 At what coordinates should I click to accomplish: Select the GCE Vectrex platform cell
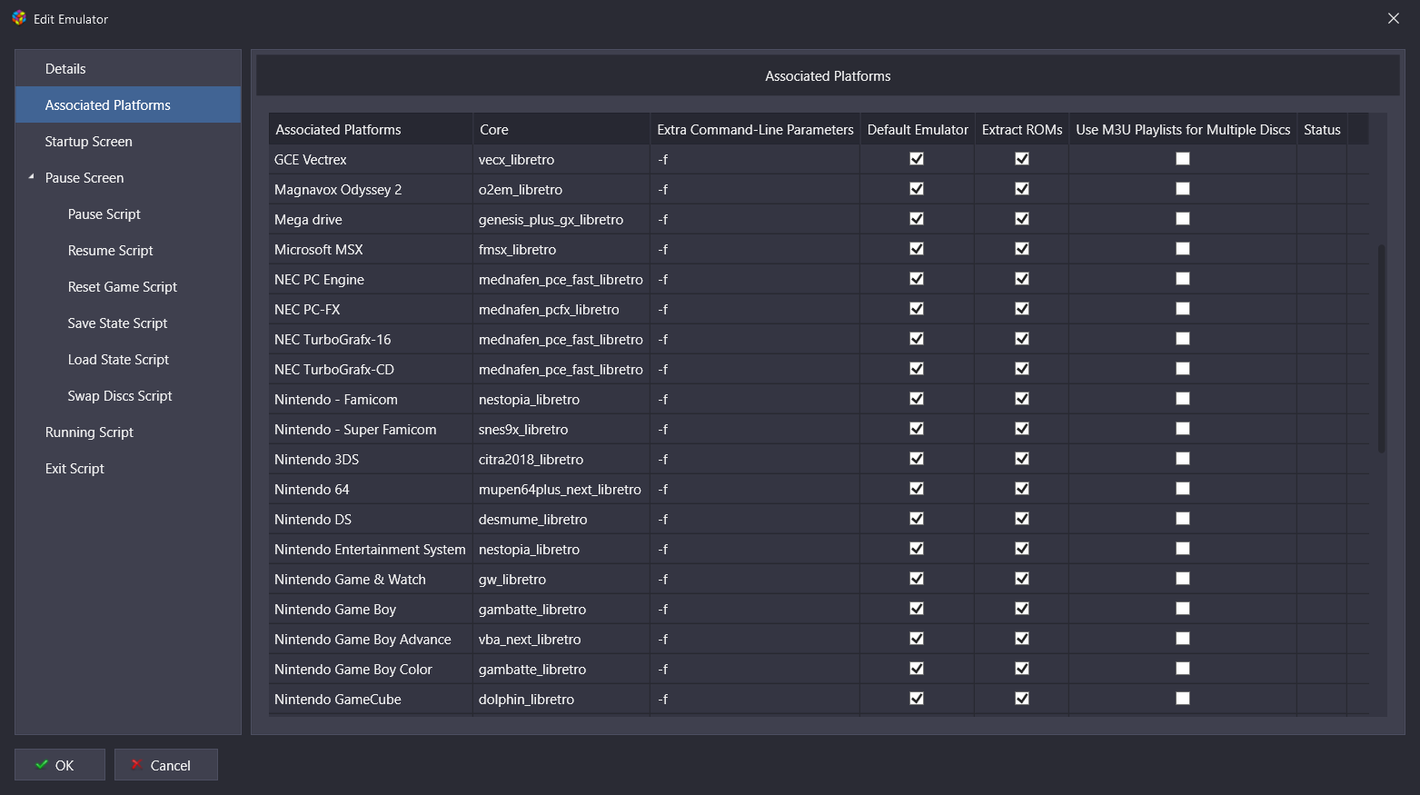(x=371, y=160)
